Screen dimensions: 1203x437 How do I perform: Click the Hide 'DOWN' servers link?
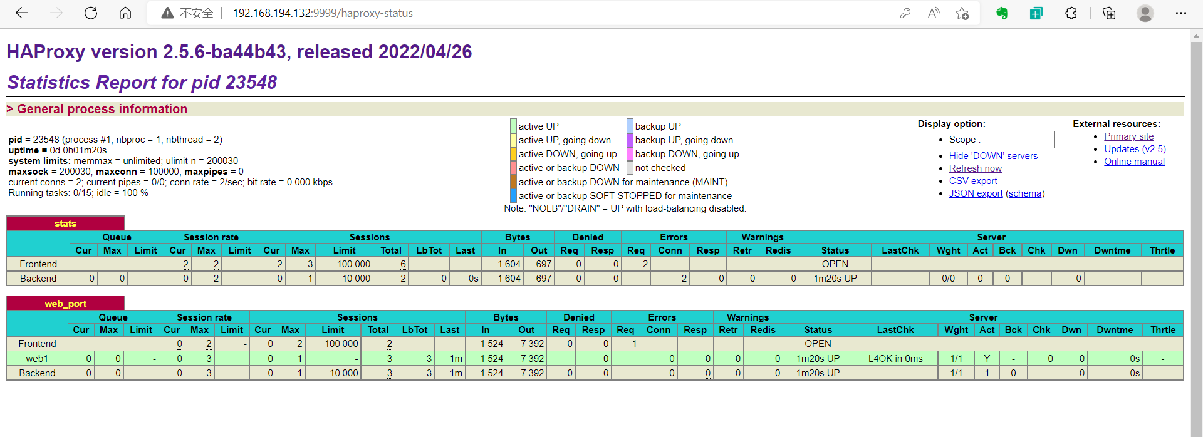click(x=993, y=156)
